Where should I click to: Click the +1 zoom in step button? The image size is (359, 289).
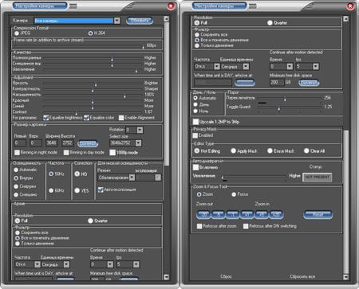[x=247, y=214]
